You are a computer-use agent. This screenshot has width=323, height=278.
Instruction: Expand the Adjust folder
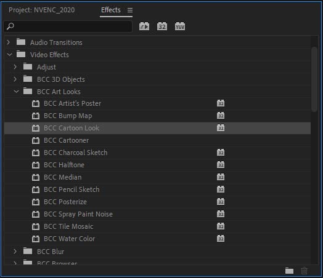[x=15, y=67]
